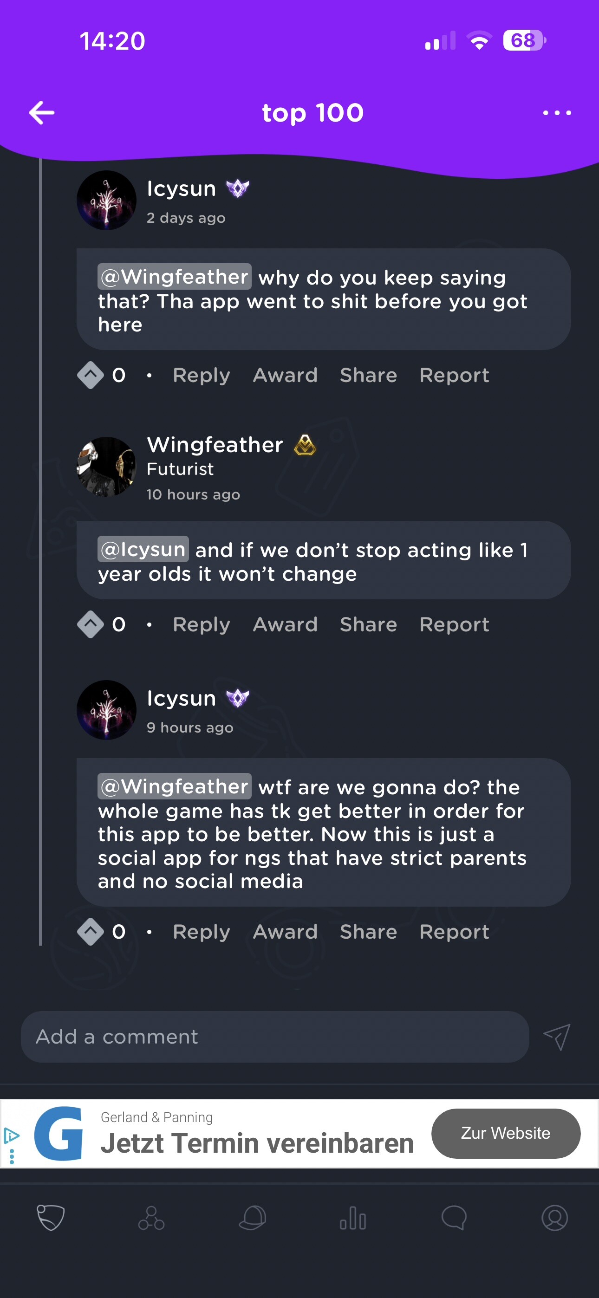Focus the Add a comment field
The image size is (599, 1298).
(x=275, y=1037)
